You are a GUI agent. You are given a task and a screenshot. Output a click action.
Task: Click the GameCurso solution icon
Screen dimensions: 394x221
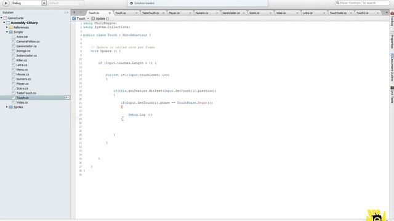coord(5,18)
